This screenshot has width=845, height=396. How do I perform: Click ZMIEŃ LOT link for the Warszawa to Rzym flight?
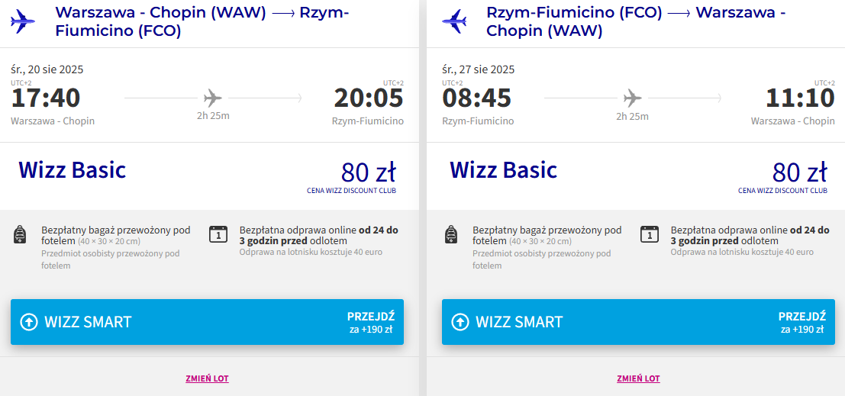click(207, 378)
